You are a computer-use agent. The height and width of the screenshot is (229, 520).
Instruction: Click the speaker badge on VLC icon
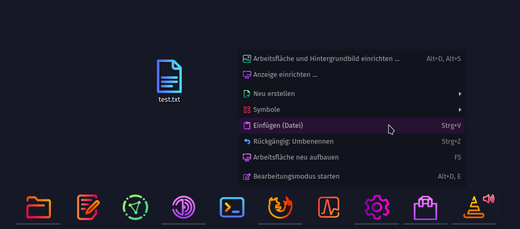click(x=489, y=199)
